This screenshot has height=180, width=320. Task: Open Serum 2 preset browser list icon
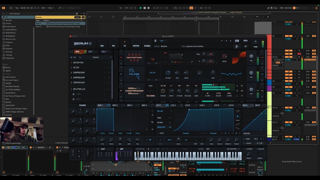point(237,41)
